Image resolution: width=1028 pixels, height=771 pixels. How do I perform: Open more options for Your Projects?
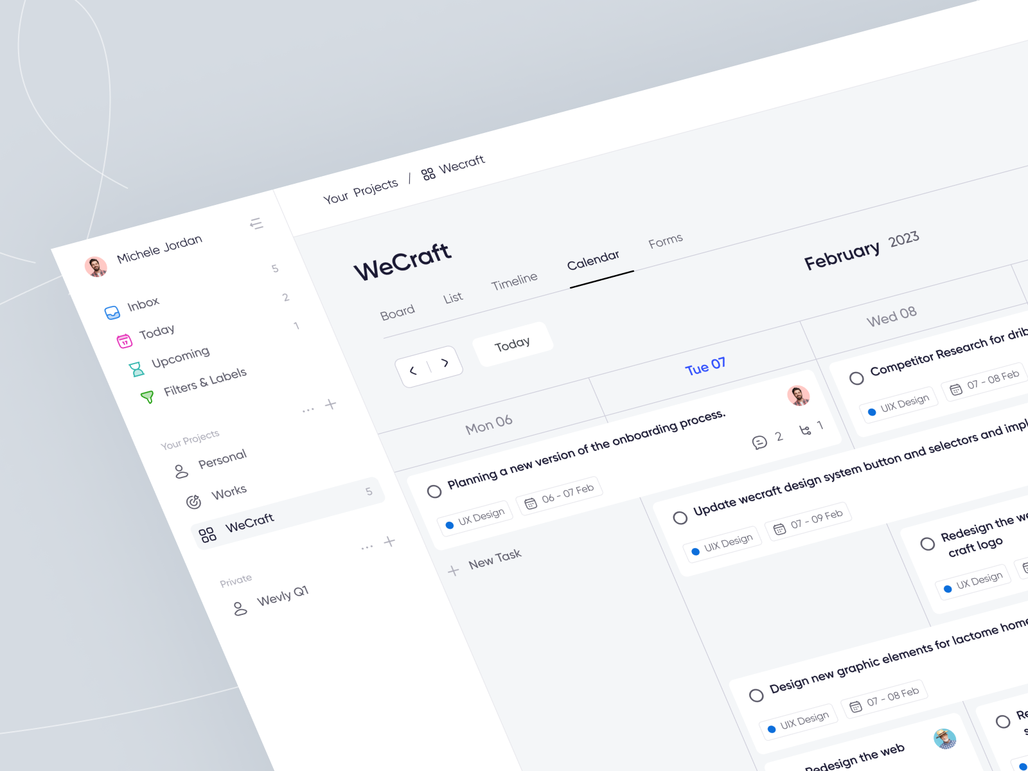click(308, 409)
